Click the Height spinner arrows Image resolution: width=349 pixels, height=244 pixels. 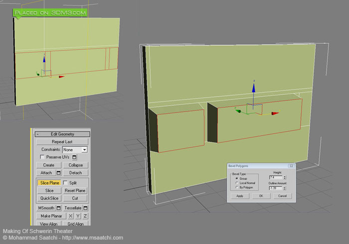pos(285,177)
